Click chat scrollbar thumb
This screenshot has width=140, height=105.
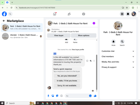pos(97,72)
